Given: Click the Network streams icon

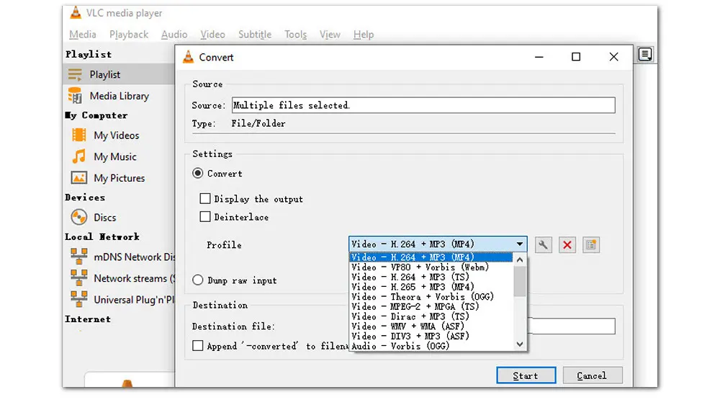Looking at the screenshot, I should click(79, 277).
